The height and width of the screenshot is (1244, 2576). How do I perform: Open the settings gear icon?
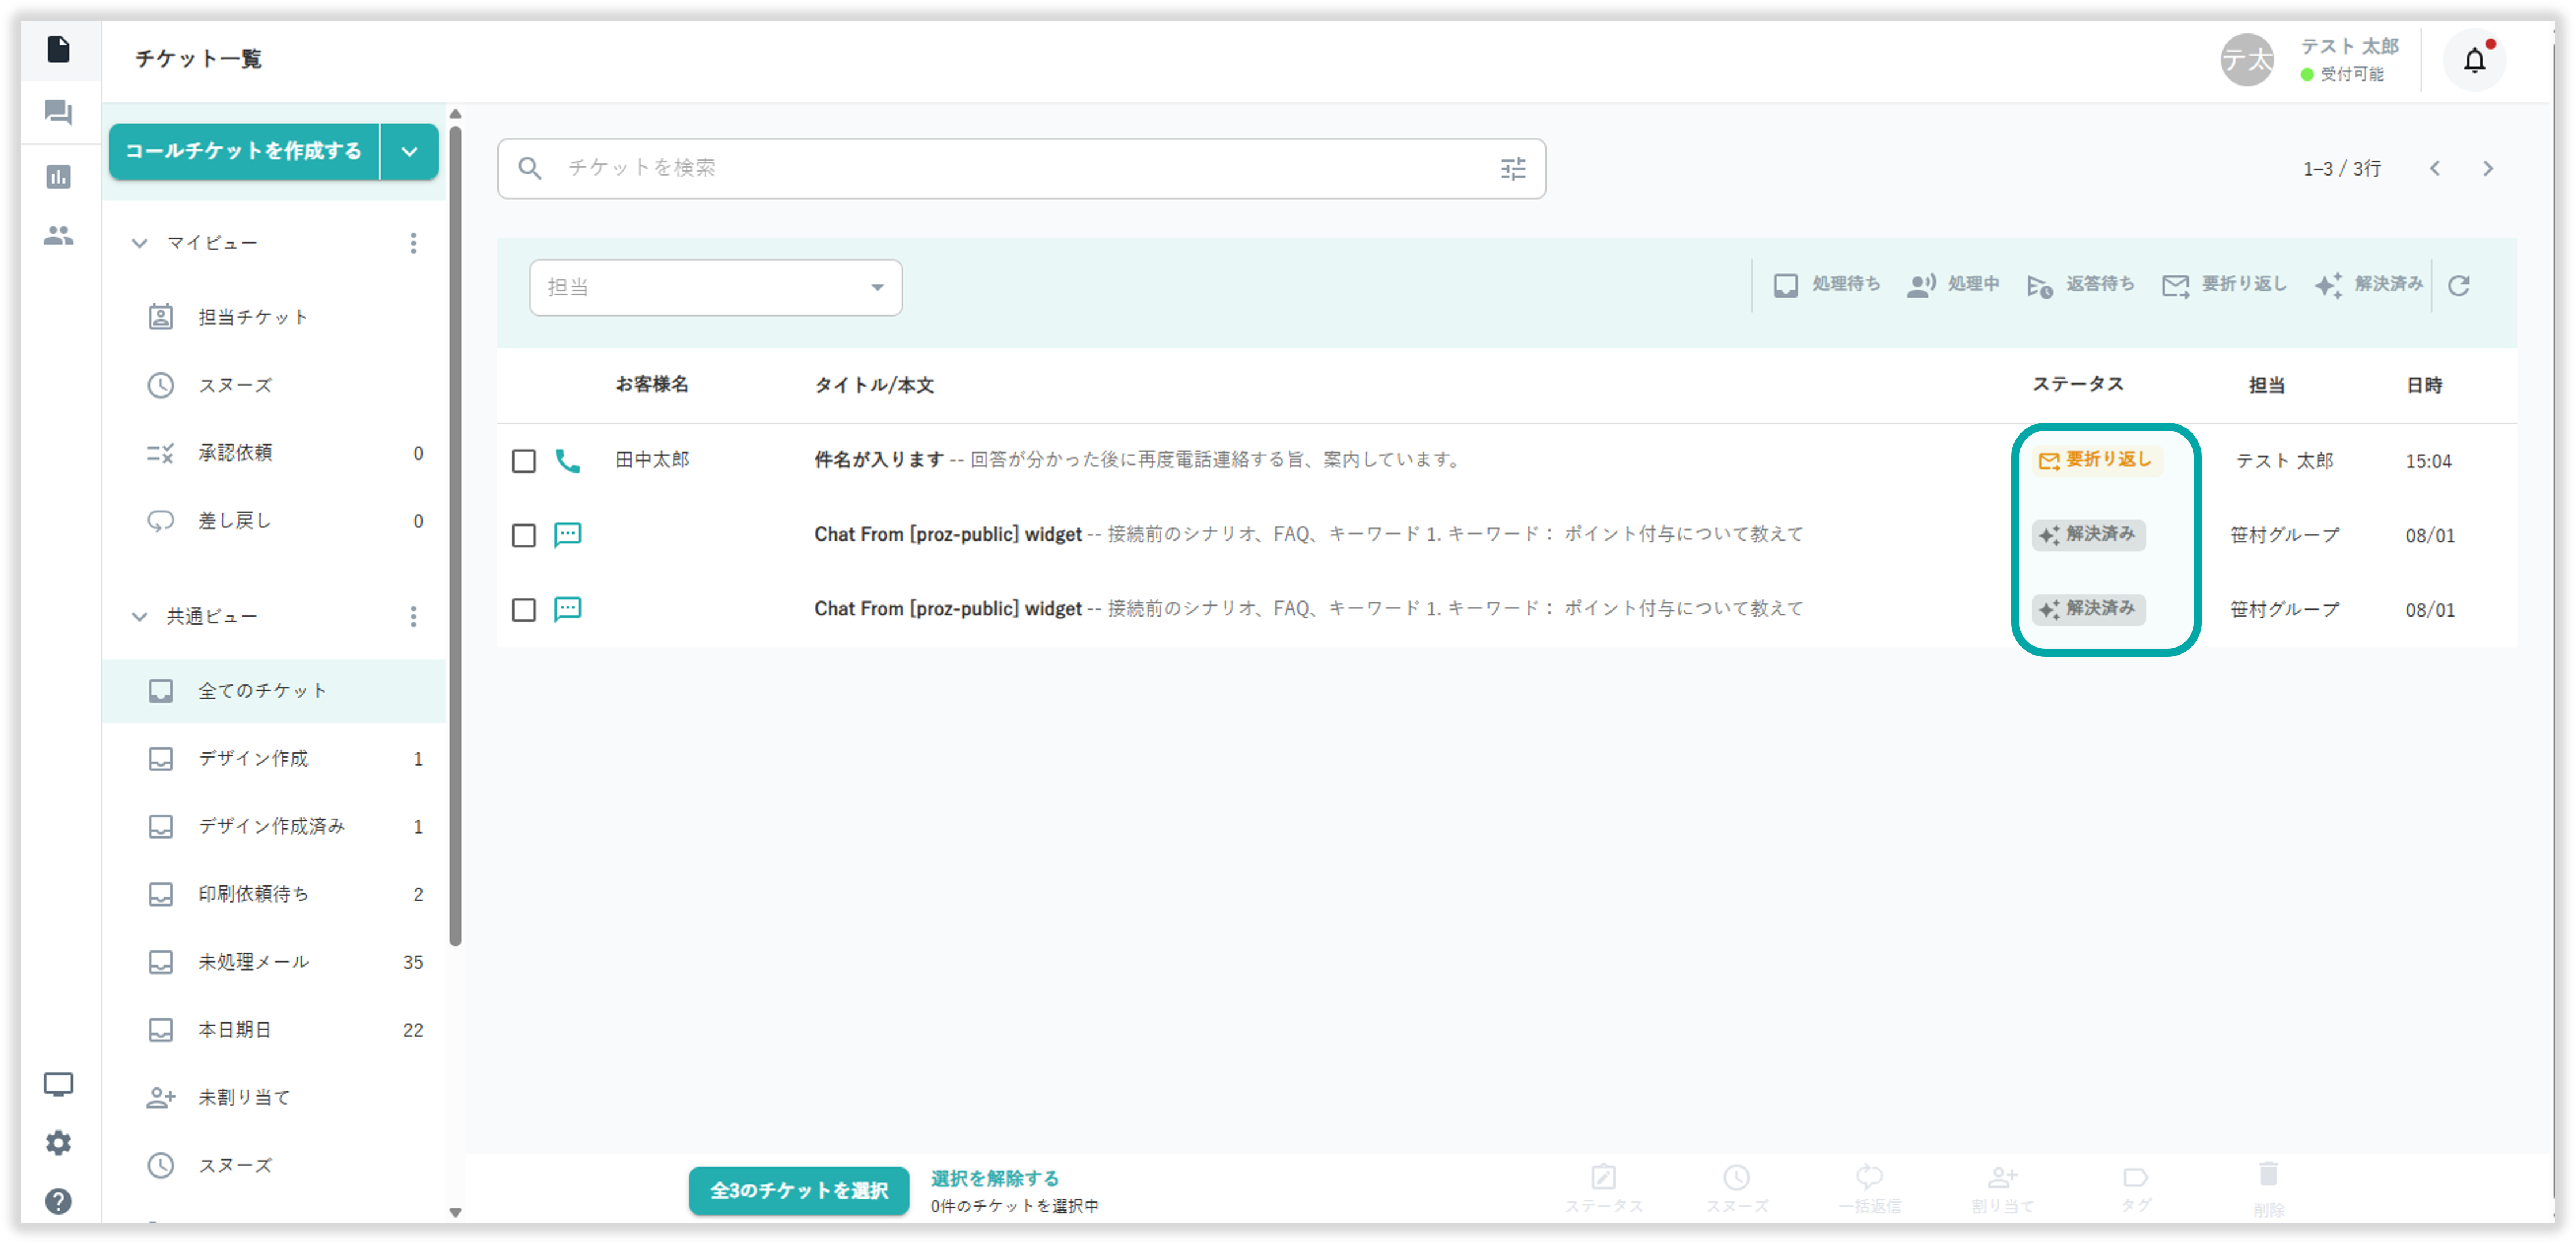pos(59,1143)
